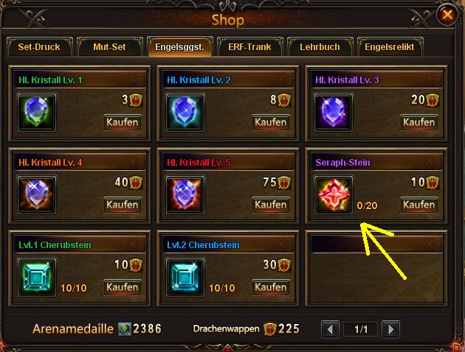Switch to the Engelsrelikt tab
465x352 pixels.
click(x=390, y=46)
